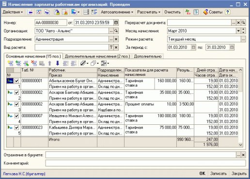
Task: Toggle checkbox for Аскаров Процент оплаты row
Action: [x=16, y=104]
